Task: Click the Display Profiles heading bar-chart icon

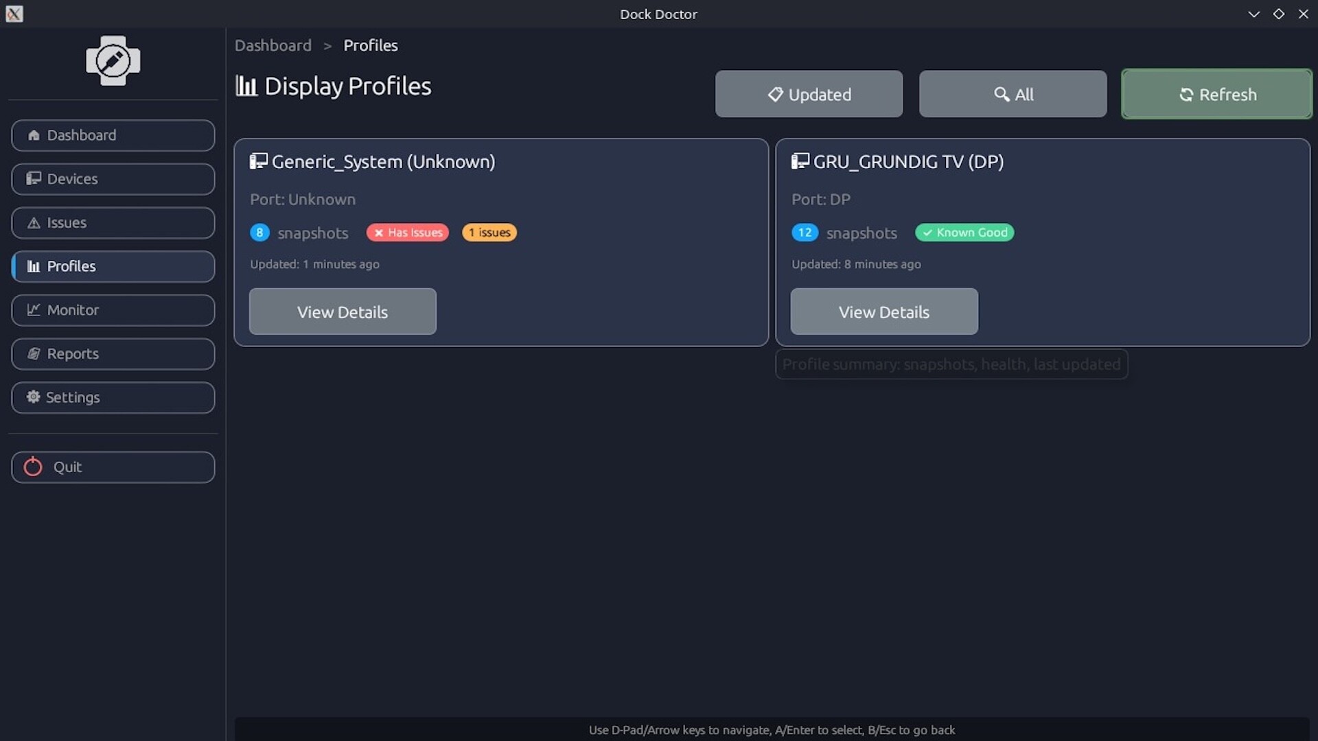Action: click(246, 86)
